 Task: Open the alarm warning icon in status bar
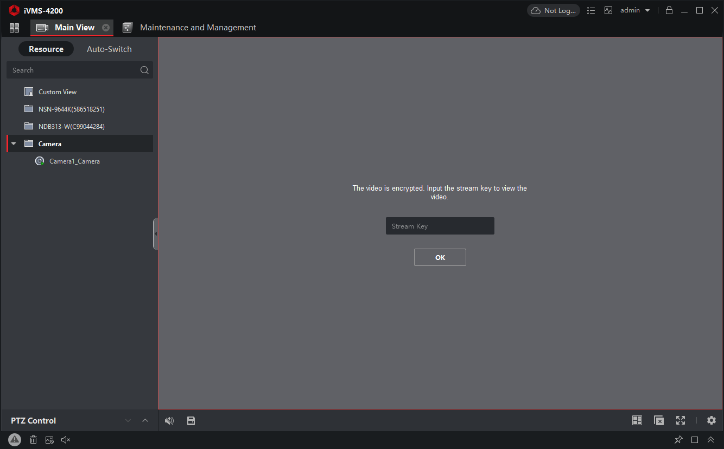(x=15, y=440)
